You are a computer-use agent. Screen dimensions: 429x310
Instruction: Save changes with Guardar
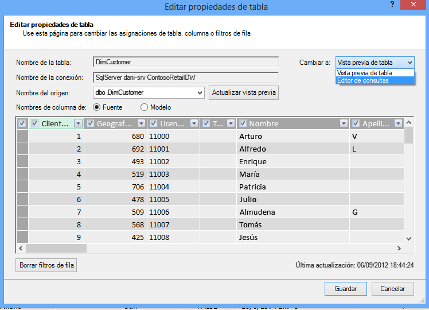click(346, 289)
